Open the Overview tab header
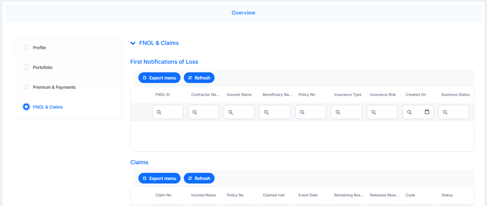The height and width of the screenshot is (206, 487). (x=244, y=13)
